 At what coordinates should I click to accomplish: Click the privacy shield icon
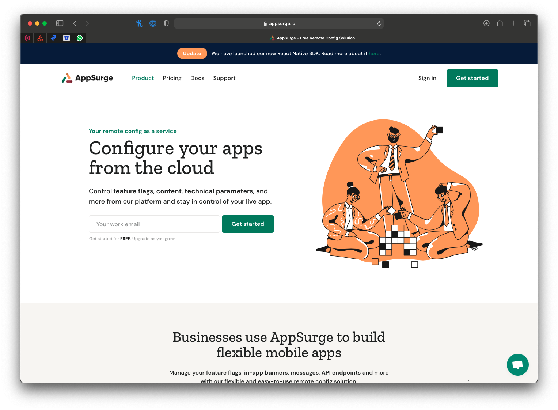pos(166,23)
